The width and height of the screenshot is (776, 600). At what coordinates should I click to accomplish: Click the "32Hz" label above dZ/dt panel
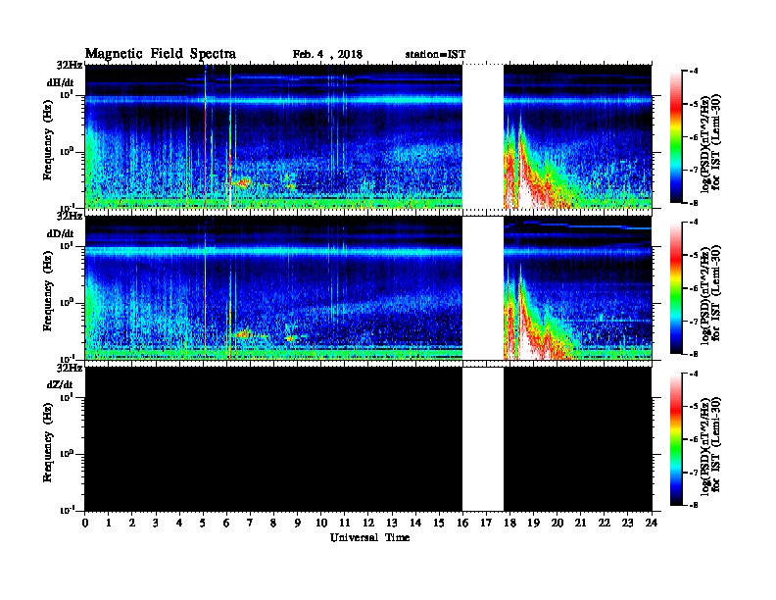(x=70, y=368)
